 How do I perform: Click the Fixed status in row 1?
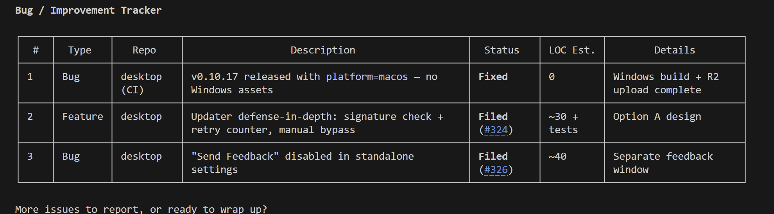coord(493,77)
